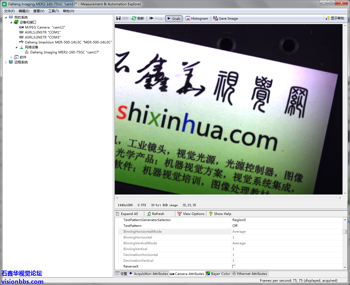This screenshot has width=350, height=285.
Task: Switch to the Acquisition Attributes tab
Action: [x=149, y=274]
